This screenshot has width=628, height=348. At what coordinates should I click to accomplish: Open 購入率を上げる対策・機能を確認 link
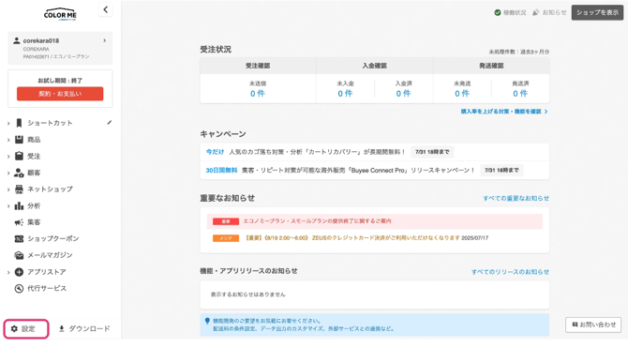(x=504, y=112)
